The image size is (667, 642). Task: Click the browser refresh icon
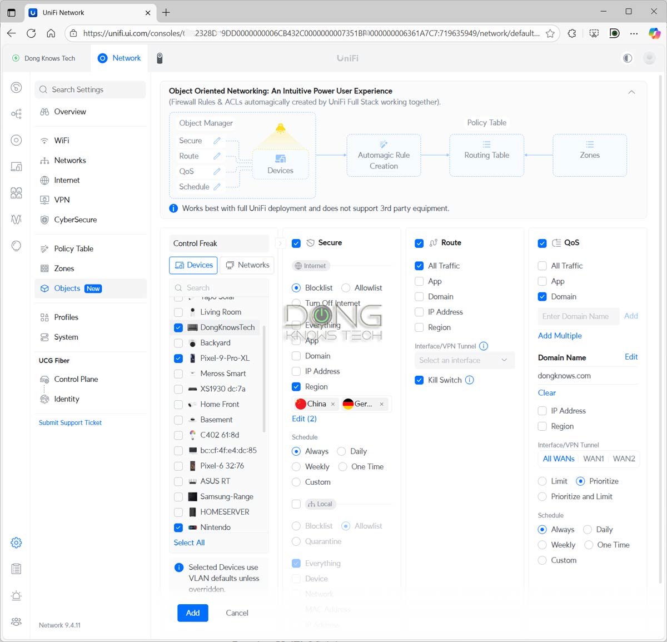(x=31, y=33)
